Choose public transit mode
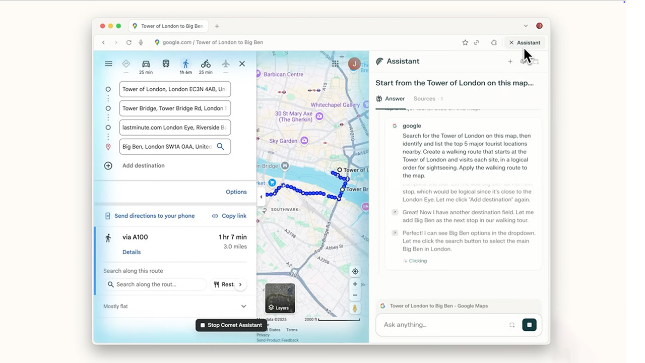The height and width of the screenshot is (363, 645). (x=166, y=64)
